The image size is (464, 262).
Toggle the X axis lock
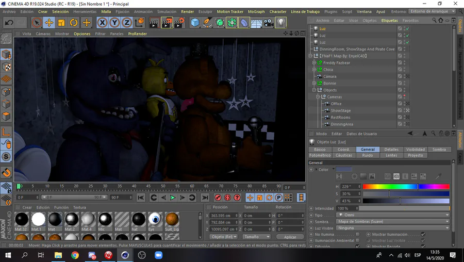pyautogui.click(x=102, y=23)
